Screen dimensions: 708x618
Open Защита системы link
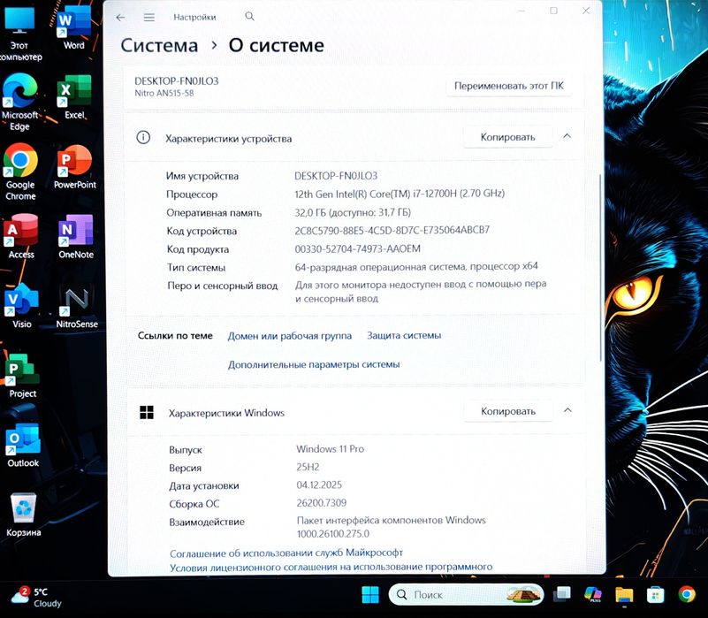click(404, 336)
